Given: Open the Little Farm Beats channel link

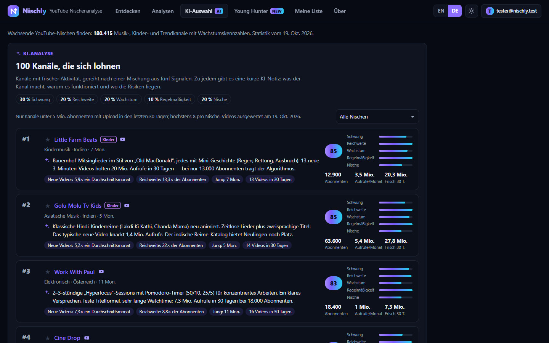Looking at the screenshot, I should click(75, 140).
